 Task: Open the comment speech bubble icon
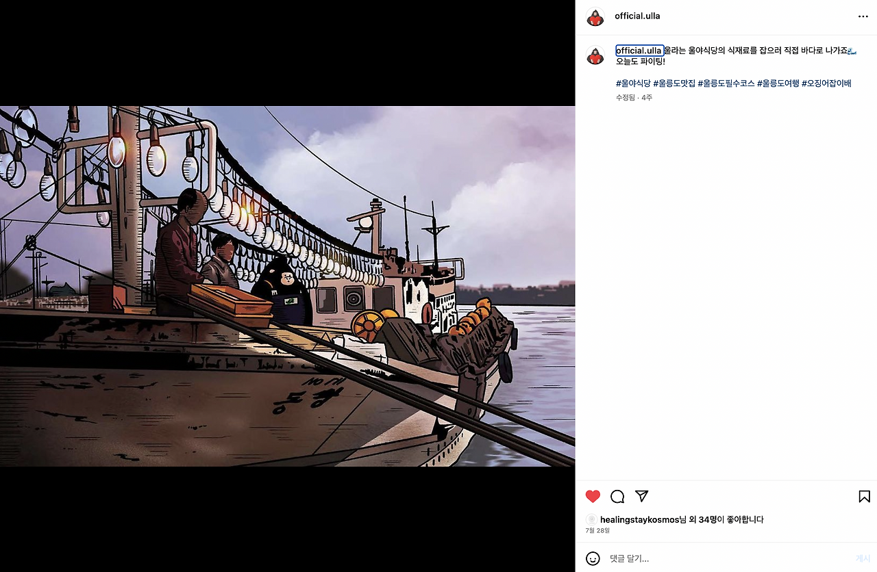point(617,497)
